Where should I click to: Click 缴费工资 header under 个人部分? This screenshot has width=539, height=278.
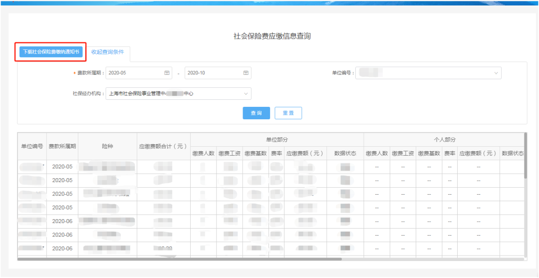[403, 153]
